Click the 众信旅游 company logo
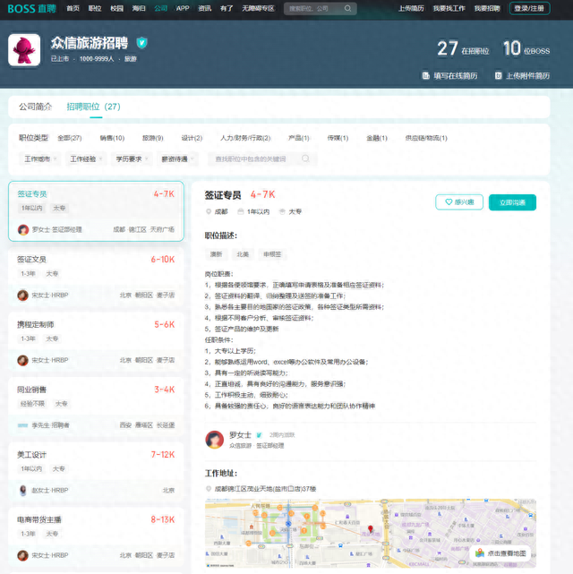This screenshot has height=574, width=573. point(24,50)
